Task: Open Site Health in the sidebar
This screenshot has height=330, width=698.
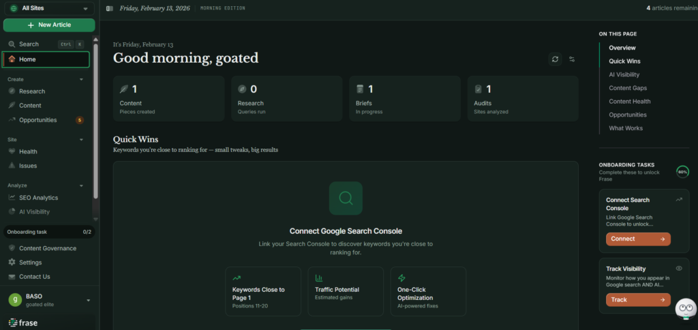Action: pos(28,152)
